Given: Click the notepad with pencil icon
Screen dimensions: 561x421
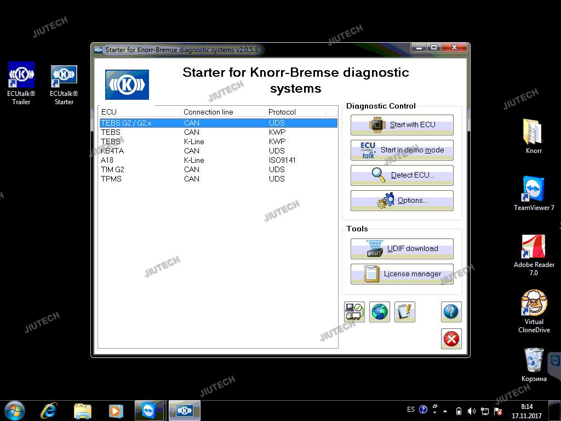Looking at the screenshot, I should pyautogui.click(x=405, y=312).
